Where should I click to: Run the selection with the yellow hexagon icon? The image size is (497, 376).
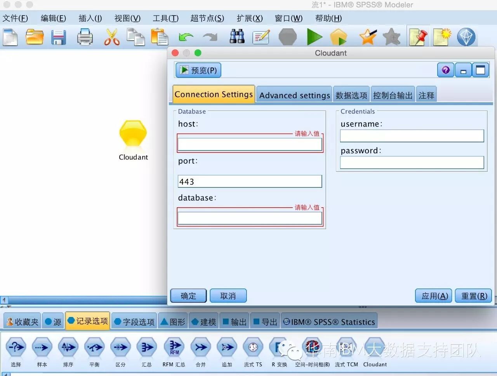pyautogui.click(x=339, y=37)
